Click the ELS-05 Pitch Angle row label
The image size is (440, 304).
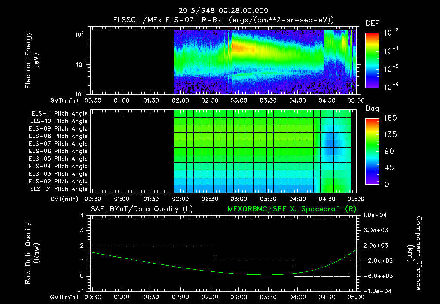(x=58, y=159)
